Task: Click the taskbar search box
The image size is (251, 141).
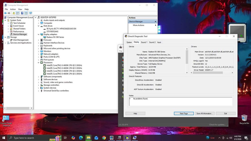Action: 34,138
